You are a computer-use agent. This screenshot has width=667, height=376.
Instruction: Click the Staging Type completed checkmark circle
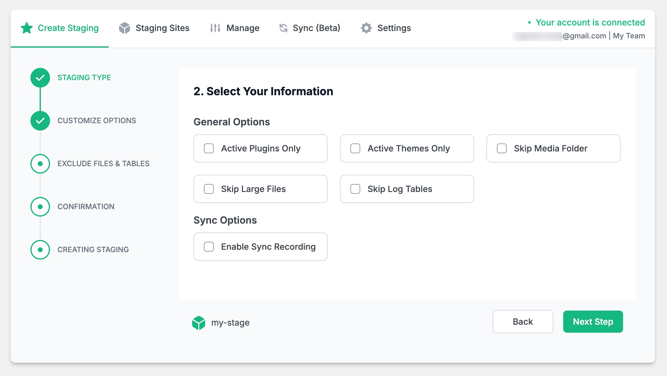(40, 78)
